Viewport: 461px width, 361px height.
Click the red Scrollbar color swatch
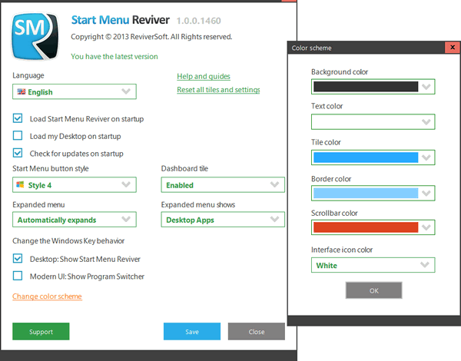(x=366, y=227)
